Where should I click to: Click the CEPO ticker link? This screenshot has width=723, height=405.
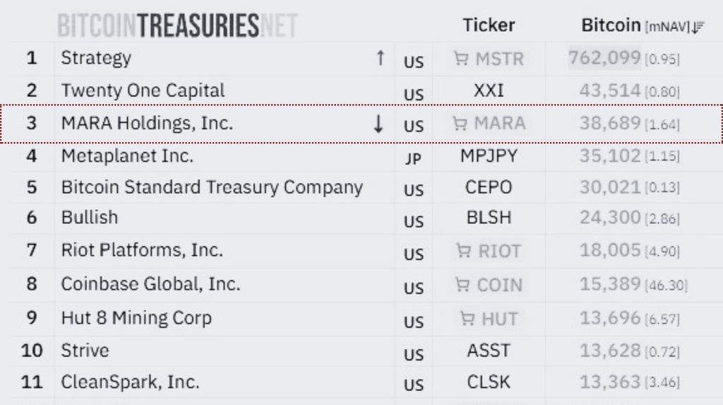(489, 187)
